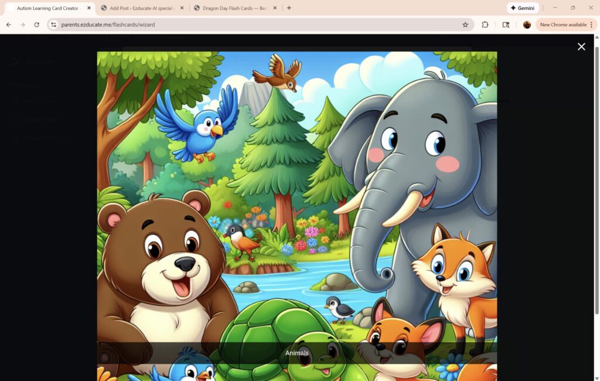View site information for parents.ezducate.me
600x381 pixels.
click(x=53, y=25)
